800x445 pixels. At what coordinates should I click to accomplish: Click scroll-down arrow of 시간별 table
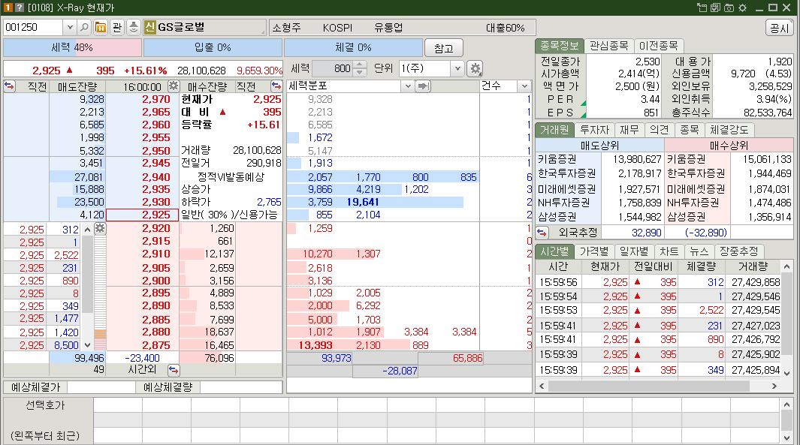click(x=786, y=373)
